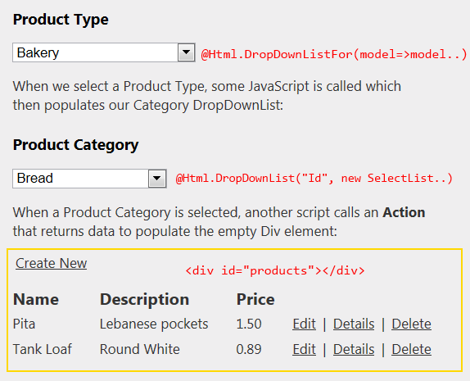Edit the Tank Loaf product
Screen dimensions: 470x381
point(304,349)
